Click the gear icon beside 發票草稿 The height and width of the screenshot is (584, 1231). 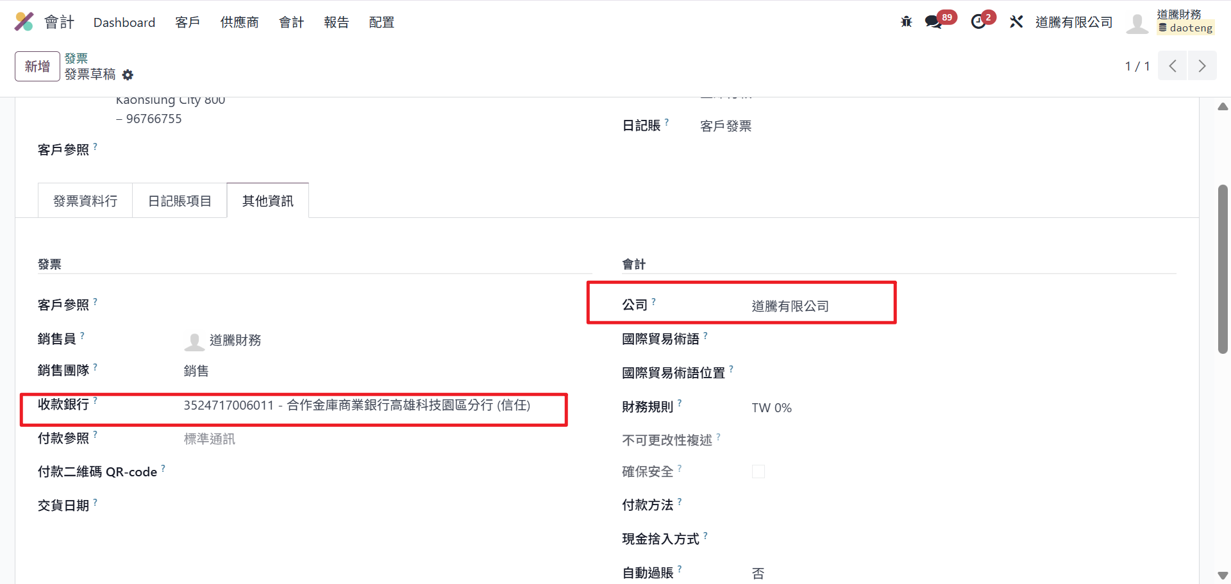click(x=128, y=75)
